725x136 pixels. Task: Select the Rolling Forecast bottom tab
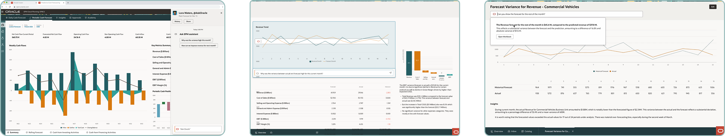coord(34,133)
